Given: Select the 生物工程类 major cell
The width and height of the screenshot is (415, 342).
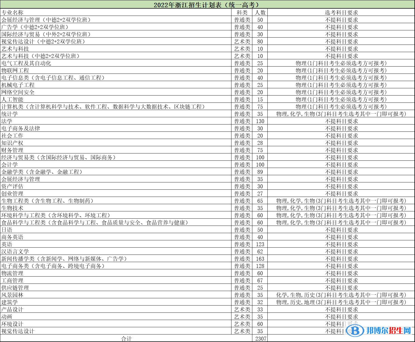Looking at the screenshot, I should pos(116,201).
